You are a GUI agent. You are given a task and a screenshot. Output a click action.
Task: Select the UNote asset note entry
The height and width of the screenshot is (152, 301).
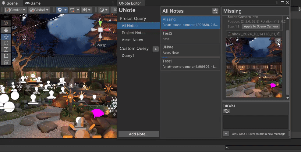[190, 50]
